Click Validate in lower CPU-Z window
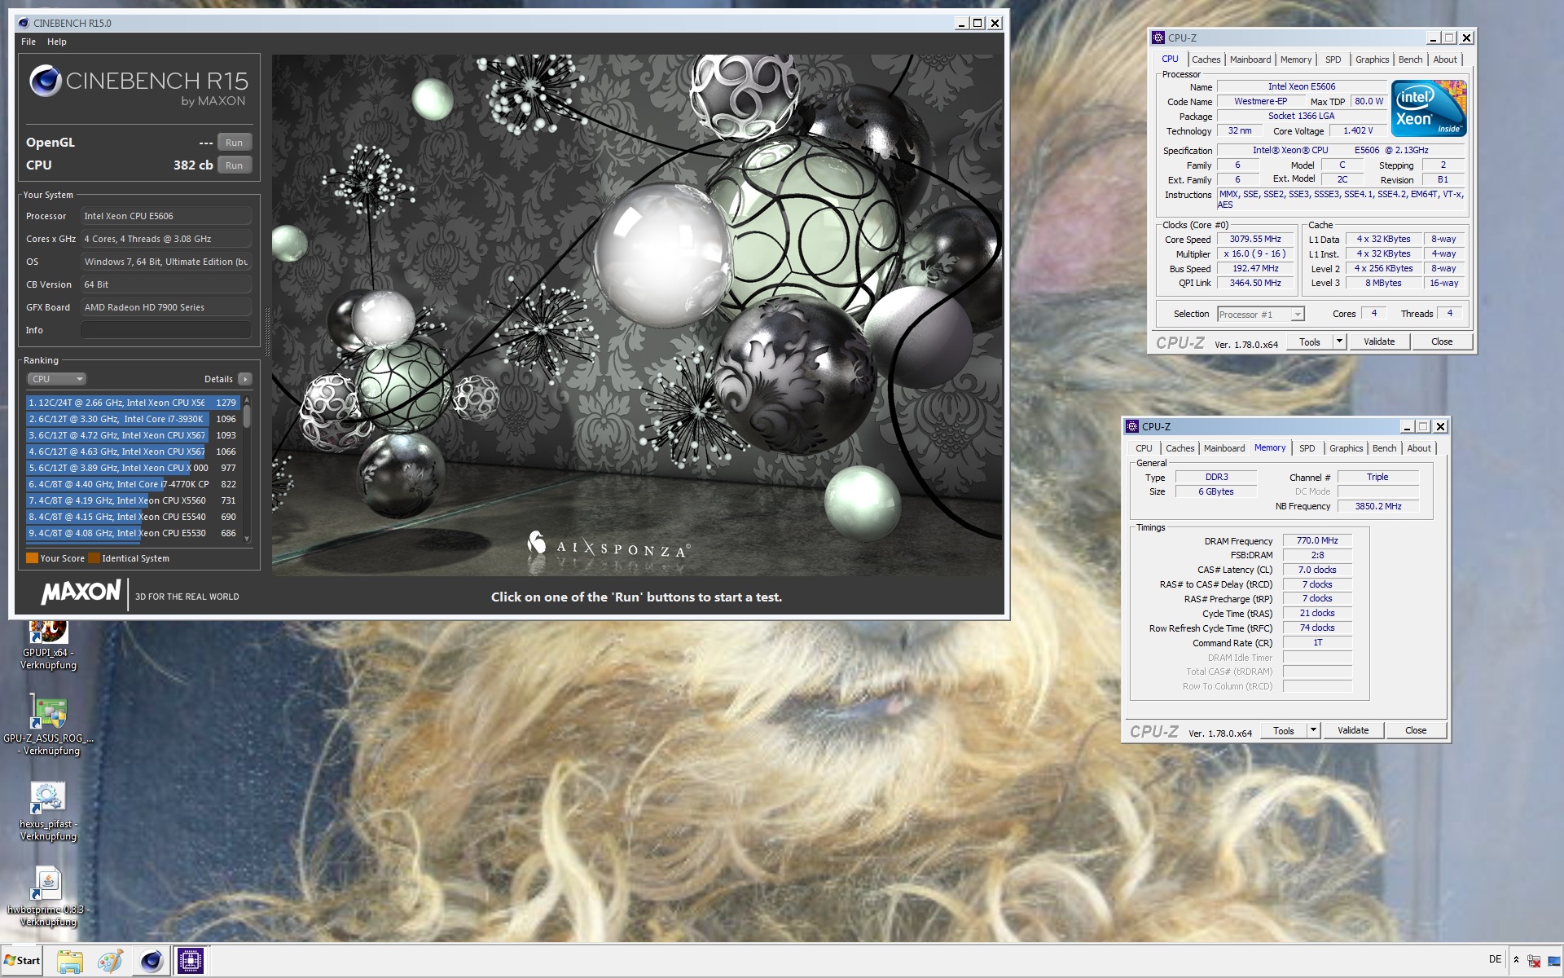Viewport: 1564px width, 978px height. [x=1353, y=731]
